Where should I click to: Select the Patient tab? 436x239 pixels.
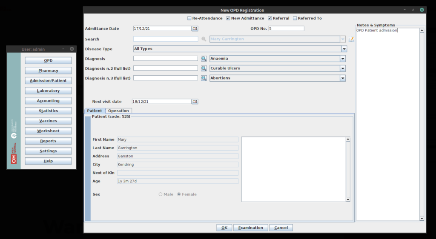click(95, 111)
